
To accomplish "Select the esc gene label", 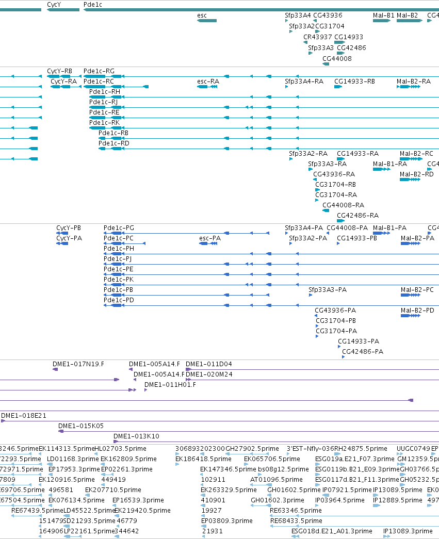I will pos(202,15).
